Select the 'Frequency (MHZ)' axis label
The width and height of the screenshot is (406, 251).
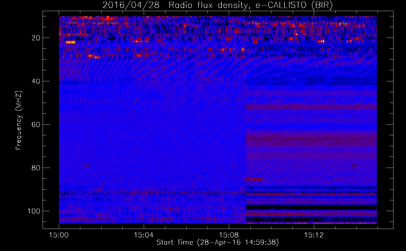point(19,120)
